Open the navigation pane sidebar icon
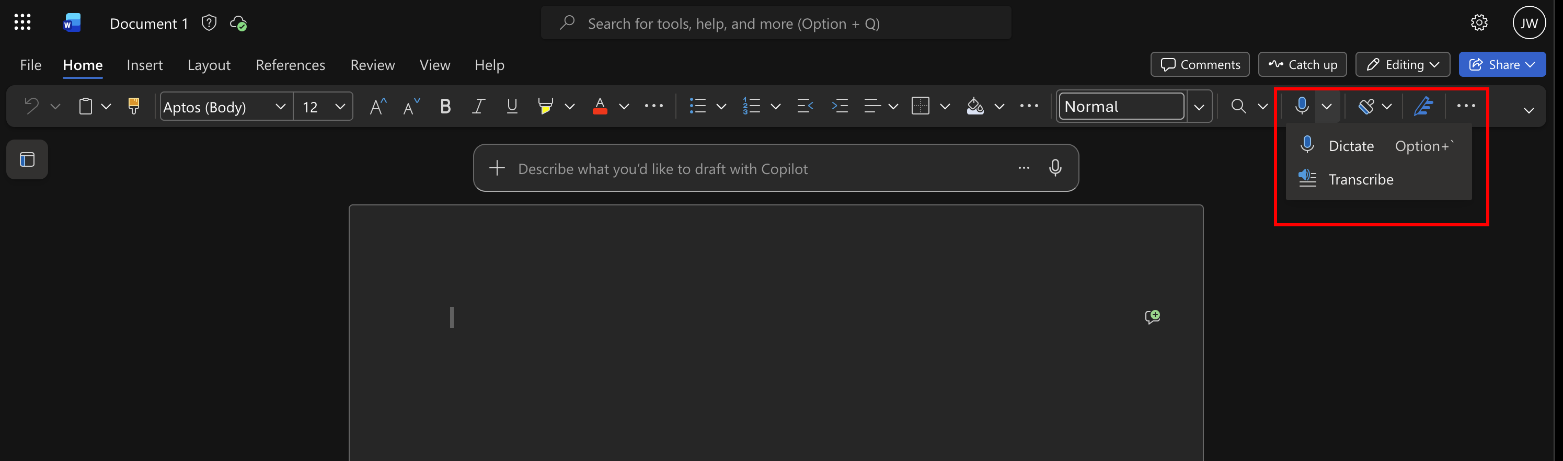1563x461 pixels. pos(27,159)
